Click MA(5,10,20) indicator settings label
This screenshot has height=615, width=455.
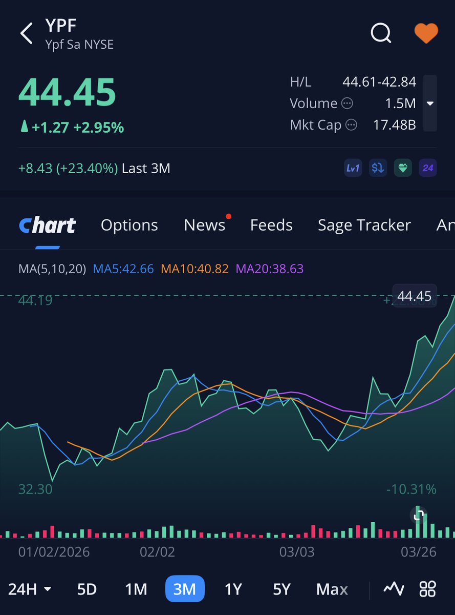(x=52, y=269)
